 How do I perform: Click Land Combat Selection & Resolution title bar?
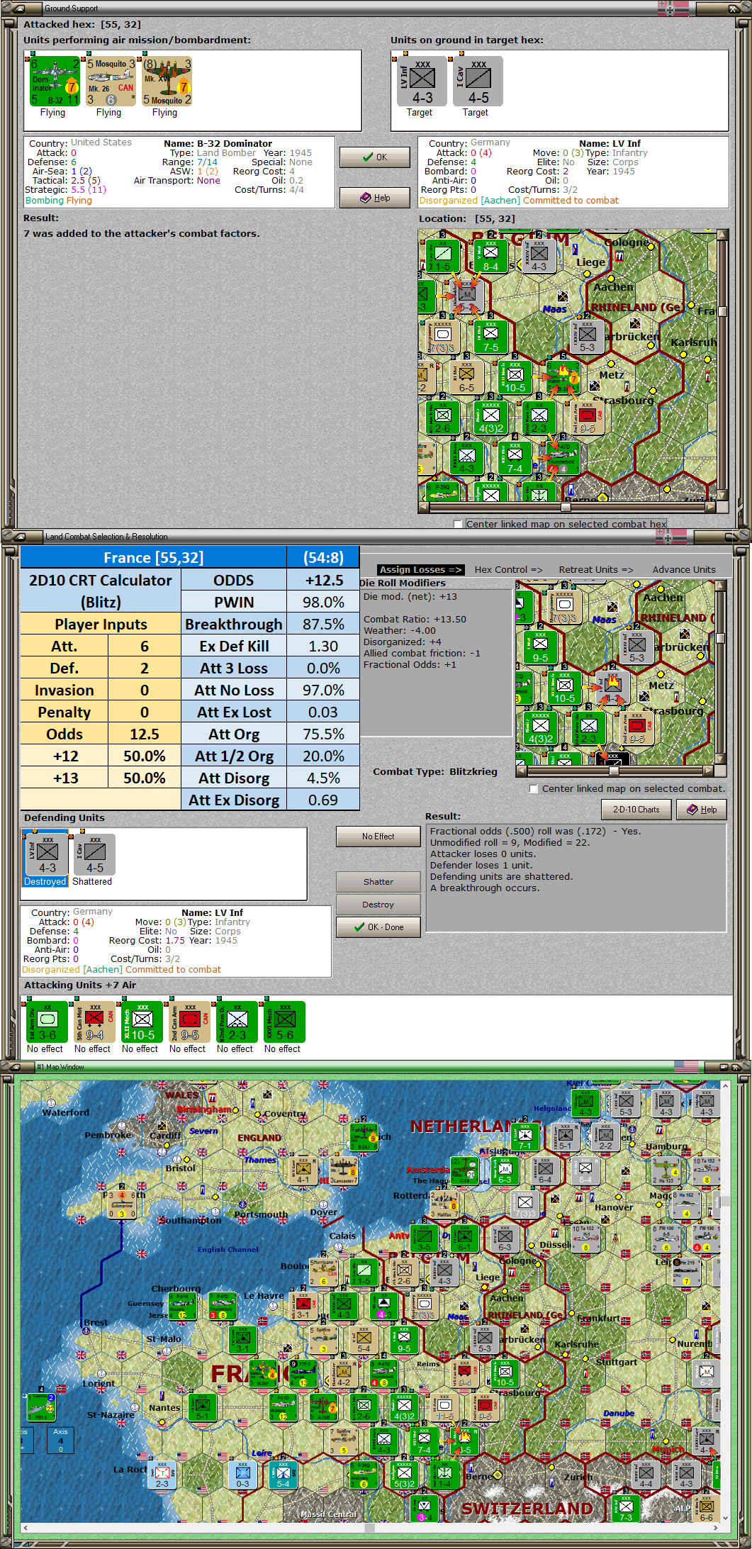click(376, 536)
